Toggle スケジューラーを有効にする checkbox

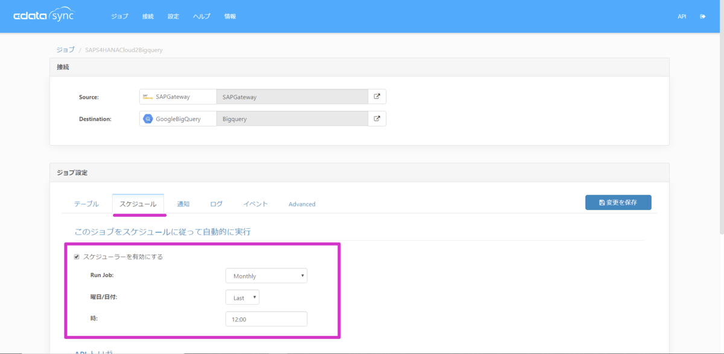tap(77, 256)
